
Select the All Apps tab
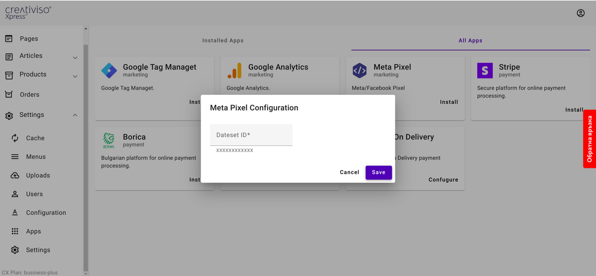click(x=470, y=41)
